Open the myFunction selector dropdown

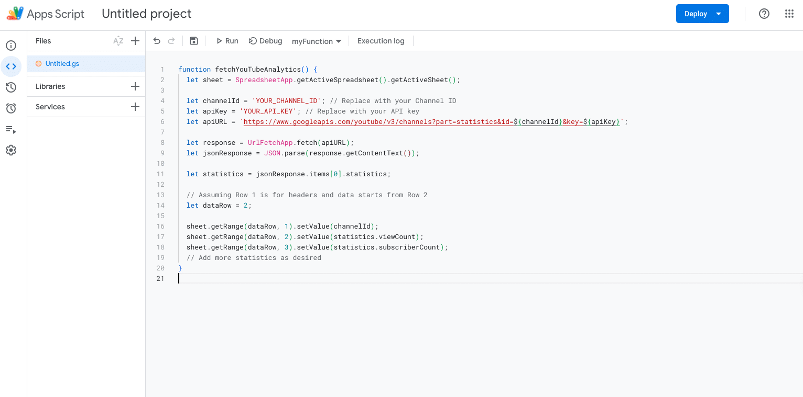(x=317, y=41)
